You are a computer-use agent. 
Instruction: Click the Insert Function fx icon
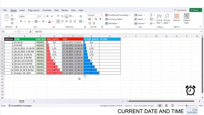30,32
